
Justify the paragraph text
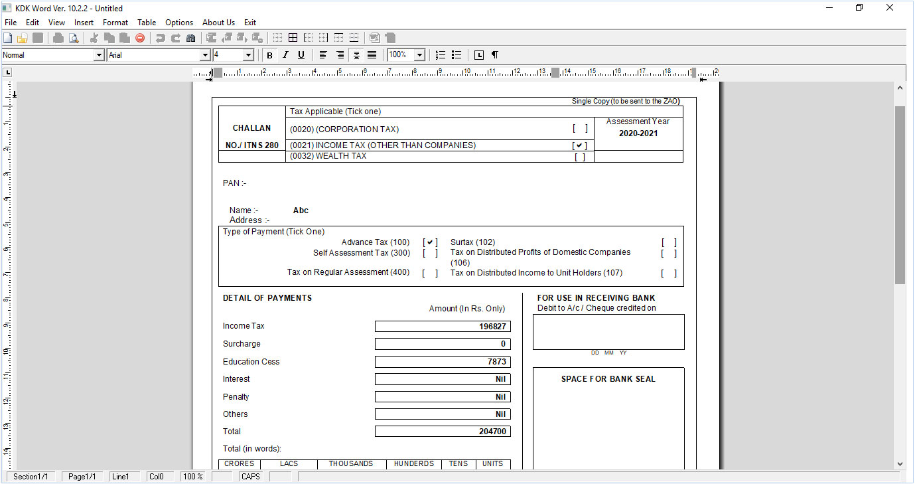pyautogui.click(x=372, y=55)
